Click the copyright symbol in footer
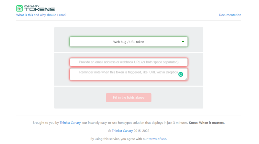This screenshot has width=259, height=144. pyautogui.click(x=109, y=131)
